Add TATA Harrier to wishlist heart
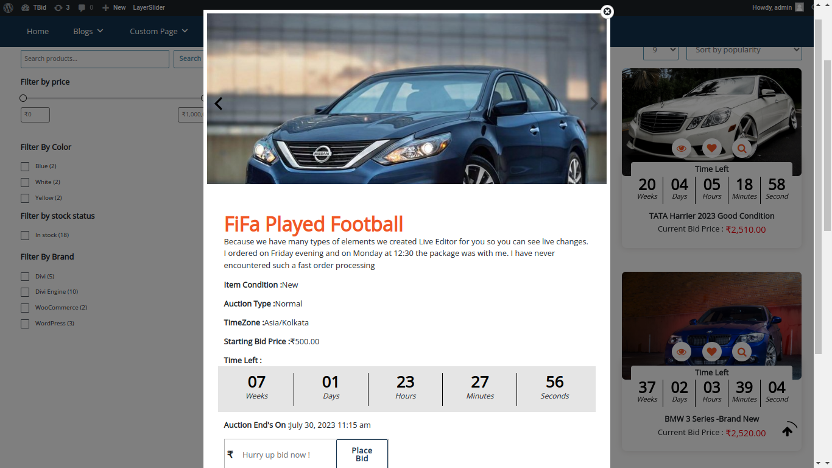 point(711,148)
